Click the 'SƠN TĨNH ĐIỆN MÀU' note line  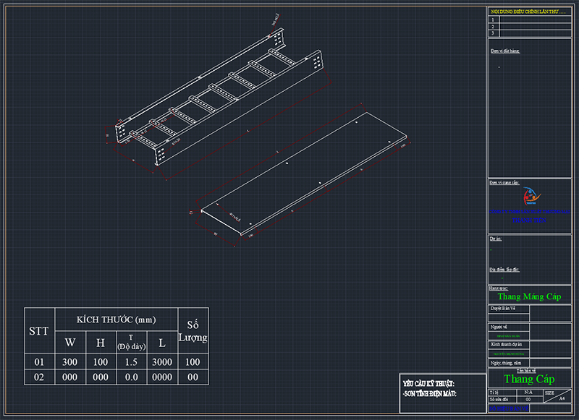click(429, 393)
